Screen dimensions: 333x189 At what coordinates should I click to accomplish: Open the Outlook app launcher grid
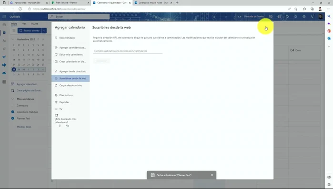(4, 17)
